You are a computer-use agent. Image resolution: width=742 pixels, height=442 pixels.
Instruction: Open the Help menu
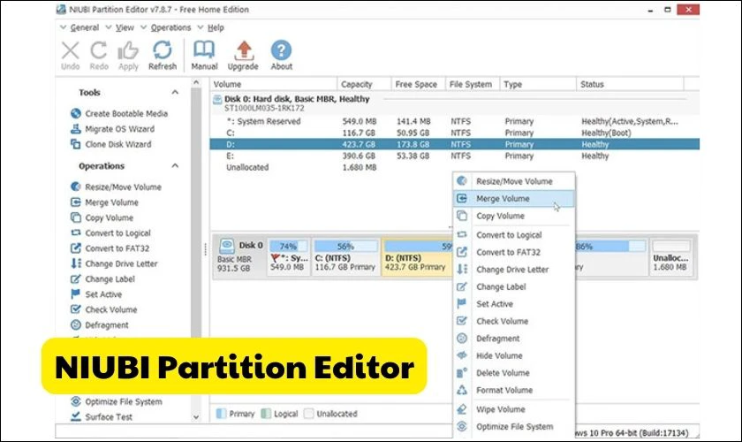click(x=216, y=27)
